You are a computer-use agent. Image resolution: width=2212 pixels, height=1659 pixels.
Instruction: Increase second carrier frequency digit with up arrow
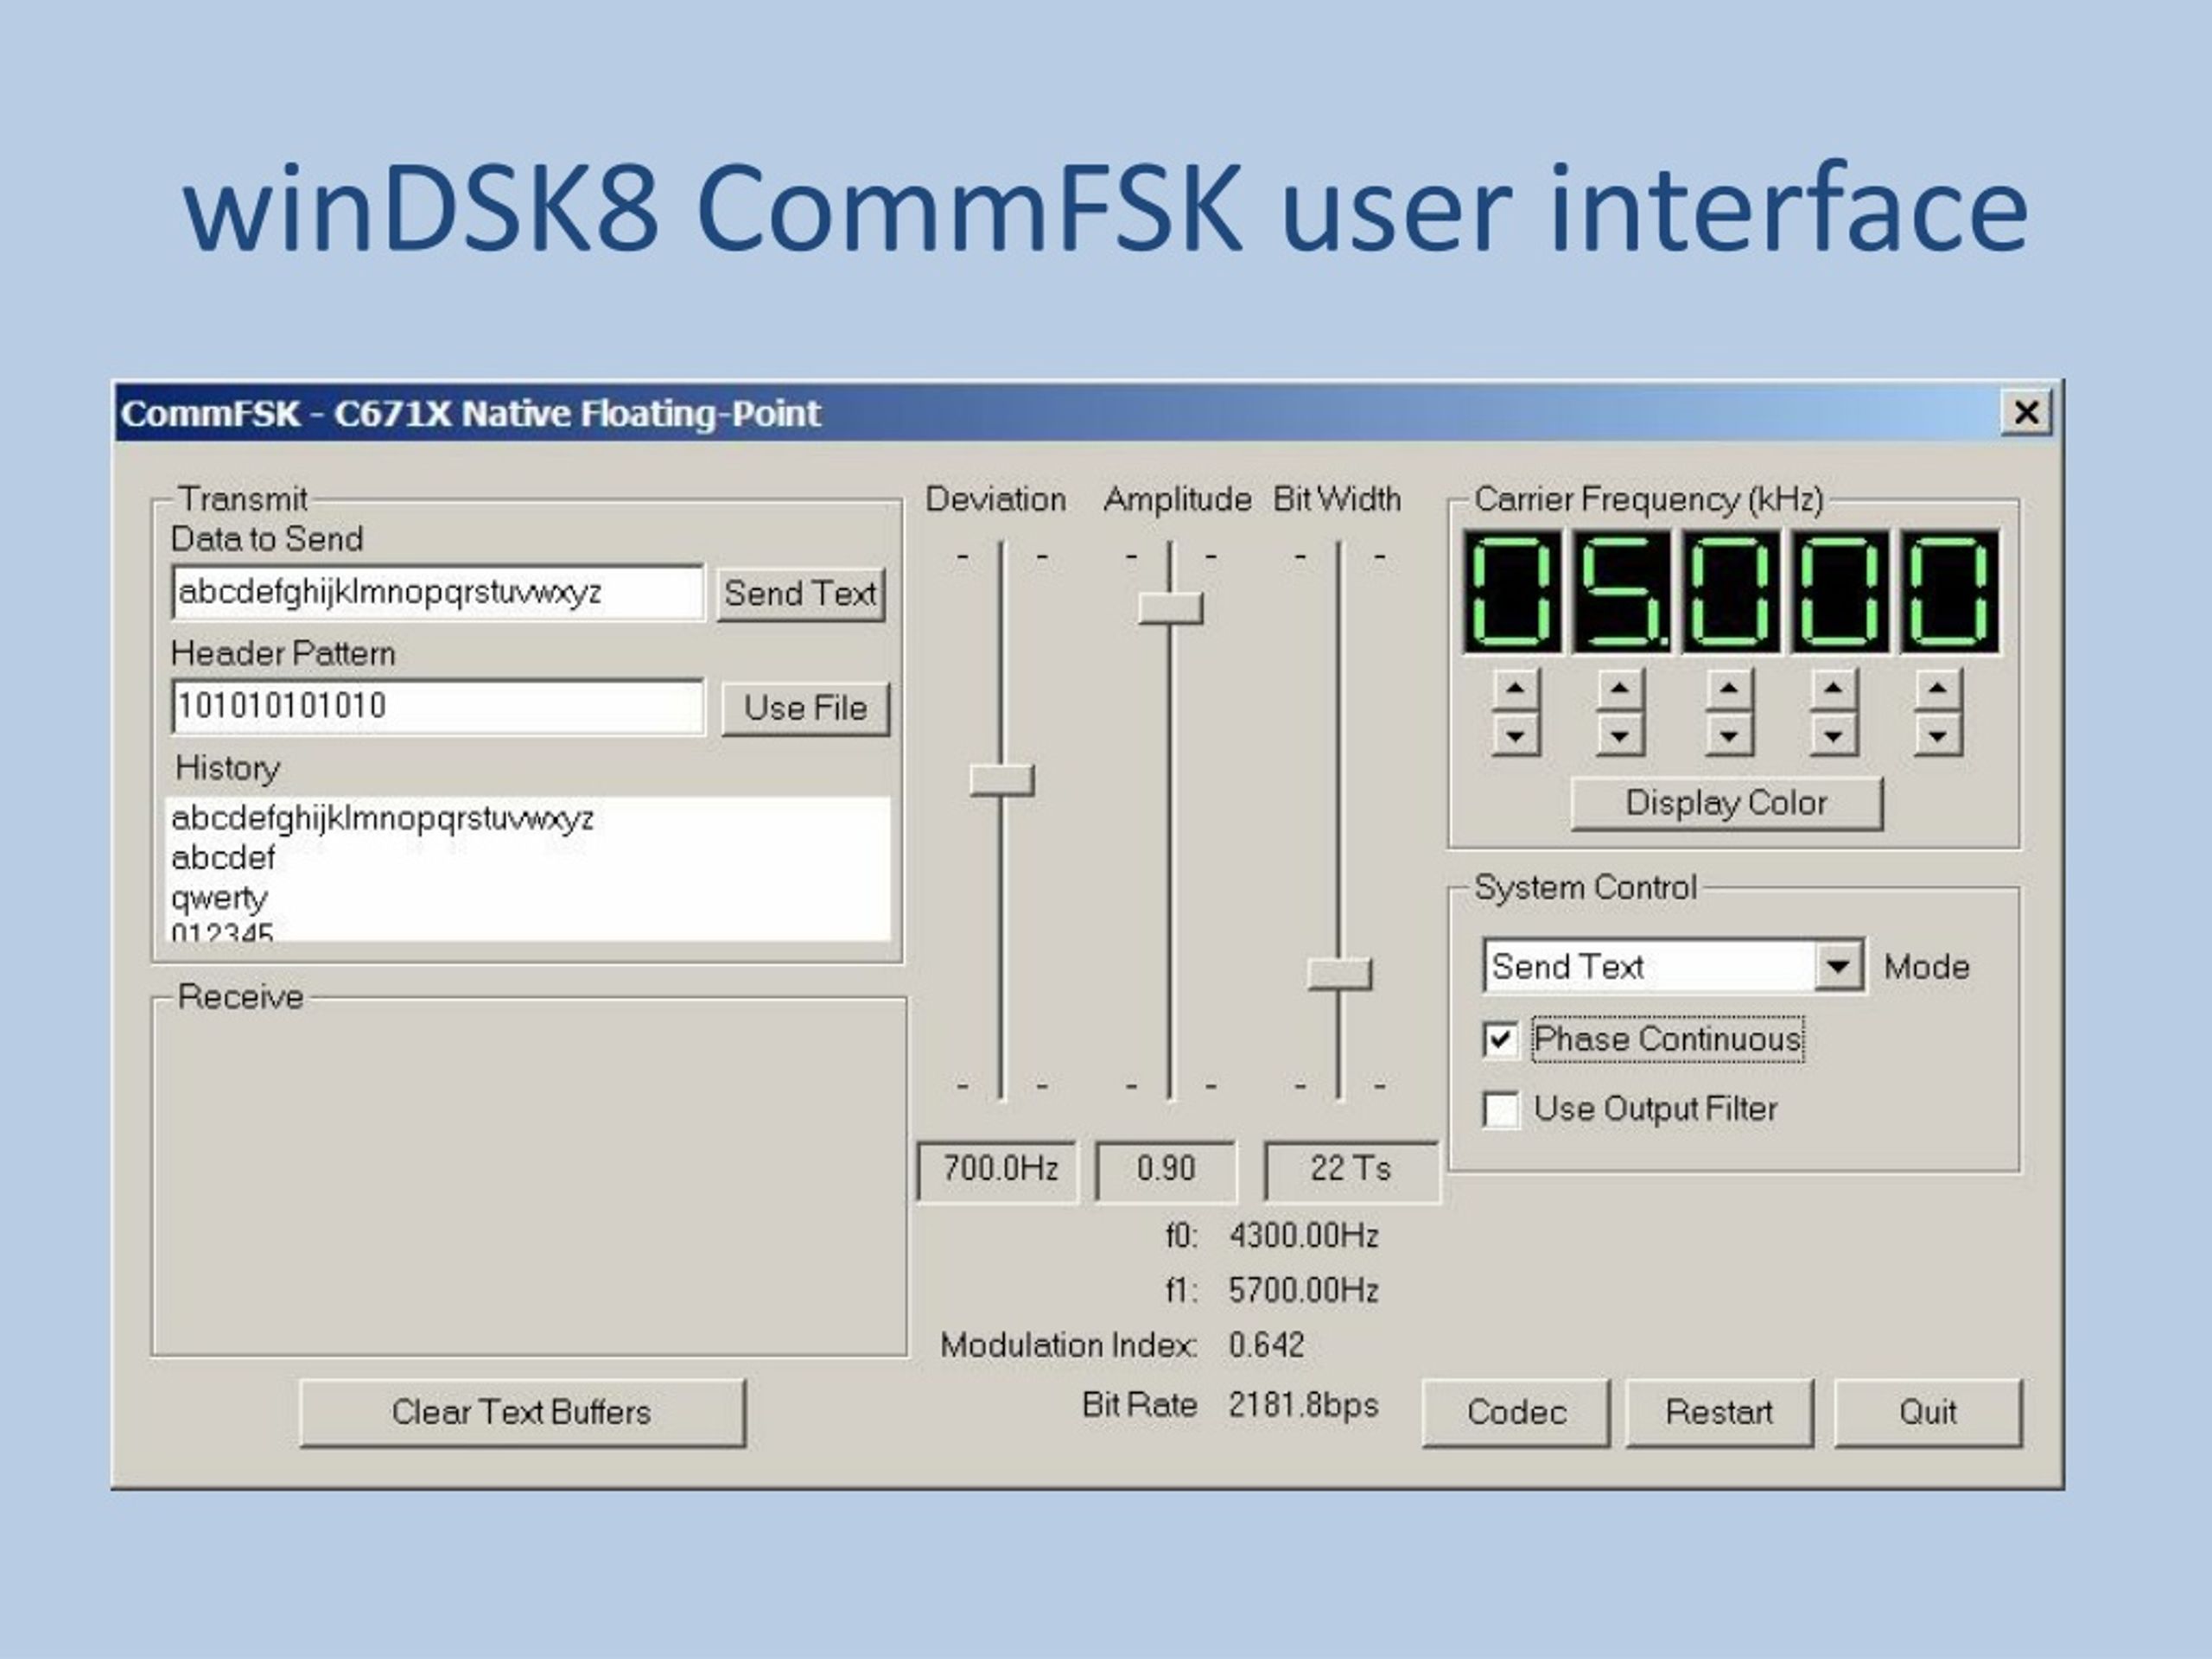pos(1620,688)
